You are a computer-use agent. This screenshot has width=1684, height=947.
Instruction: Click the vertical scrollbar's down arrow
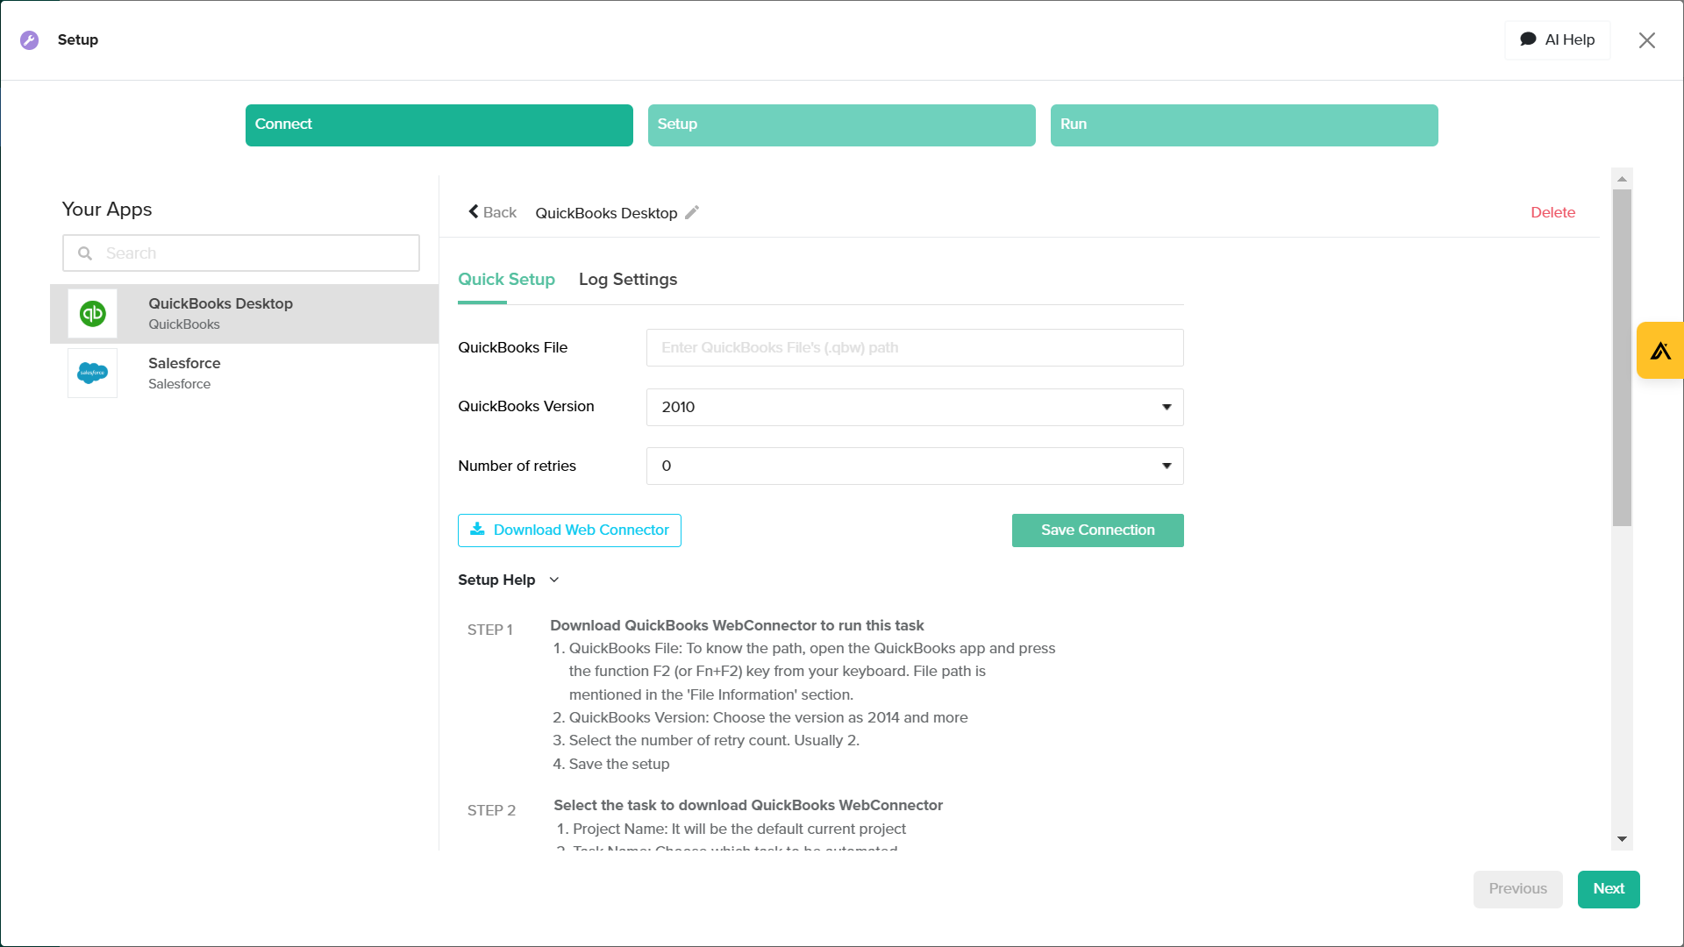pyautogui.click(x=1622, y=839)
